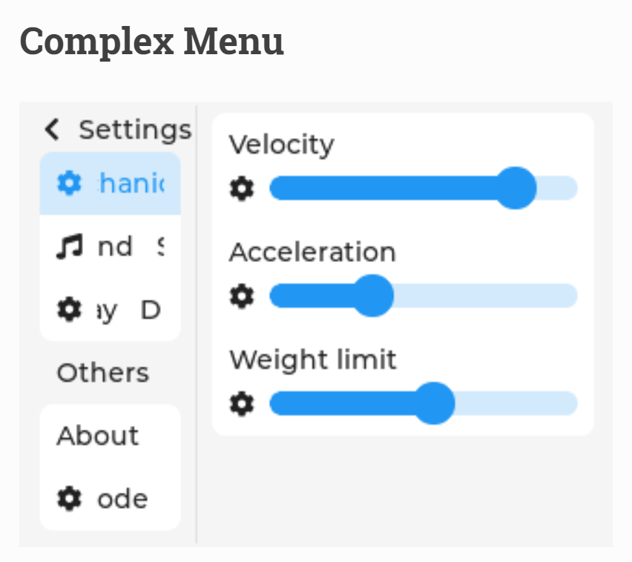The width and height of the screenshot is (632, 562).
Task: Click the gear icon in bottom sidebar item
Action: tap(69, 499)
